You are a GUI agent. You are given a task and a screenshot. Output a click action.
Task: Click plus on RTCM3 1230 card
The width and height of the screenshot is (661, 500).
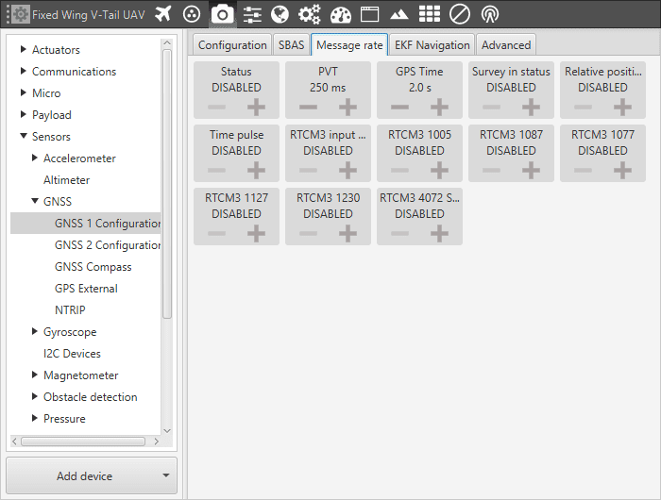click(x=347, y=233)
